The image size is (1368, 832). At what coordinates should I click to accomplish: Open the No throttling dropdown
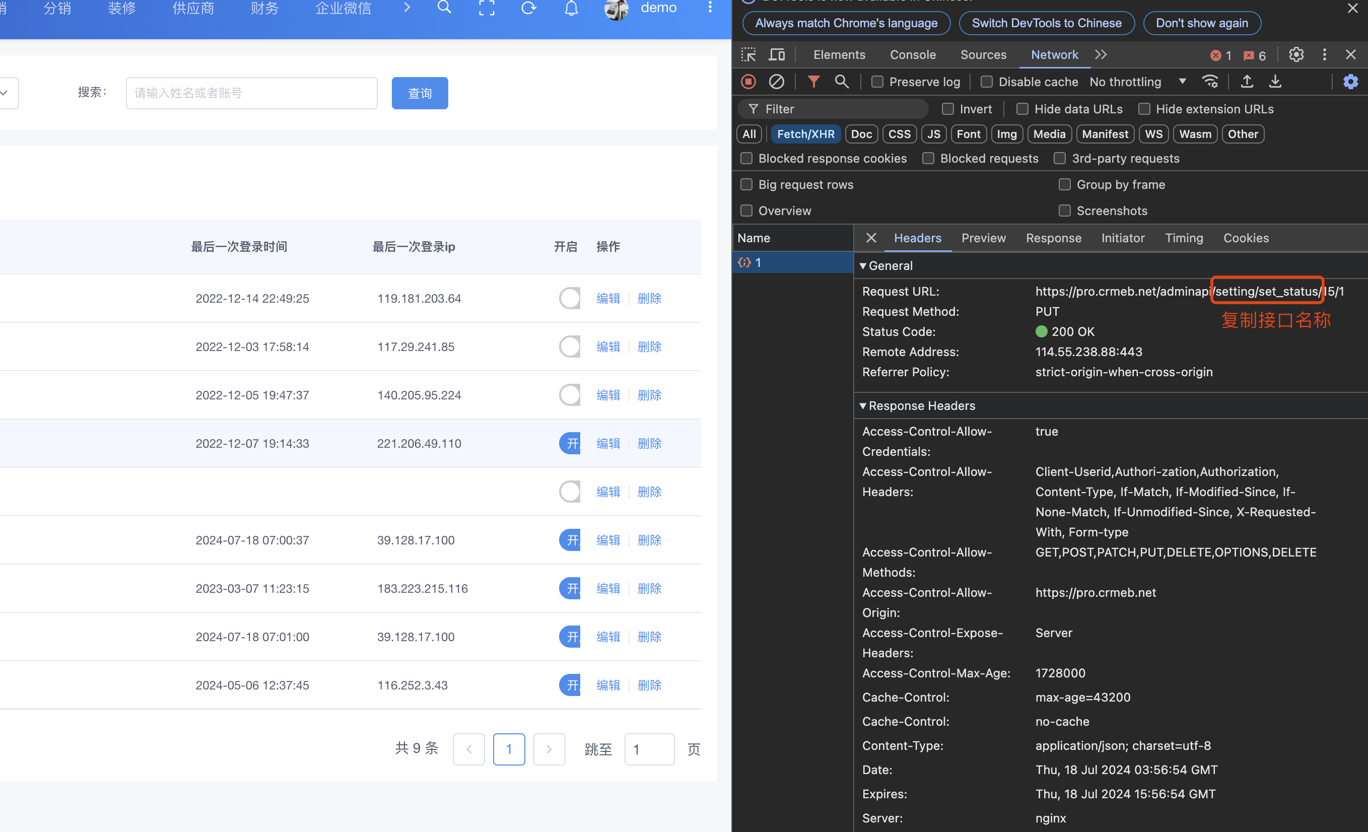(x=1138, y=82)
